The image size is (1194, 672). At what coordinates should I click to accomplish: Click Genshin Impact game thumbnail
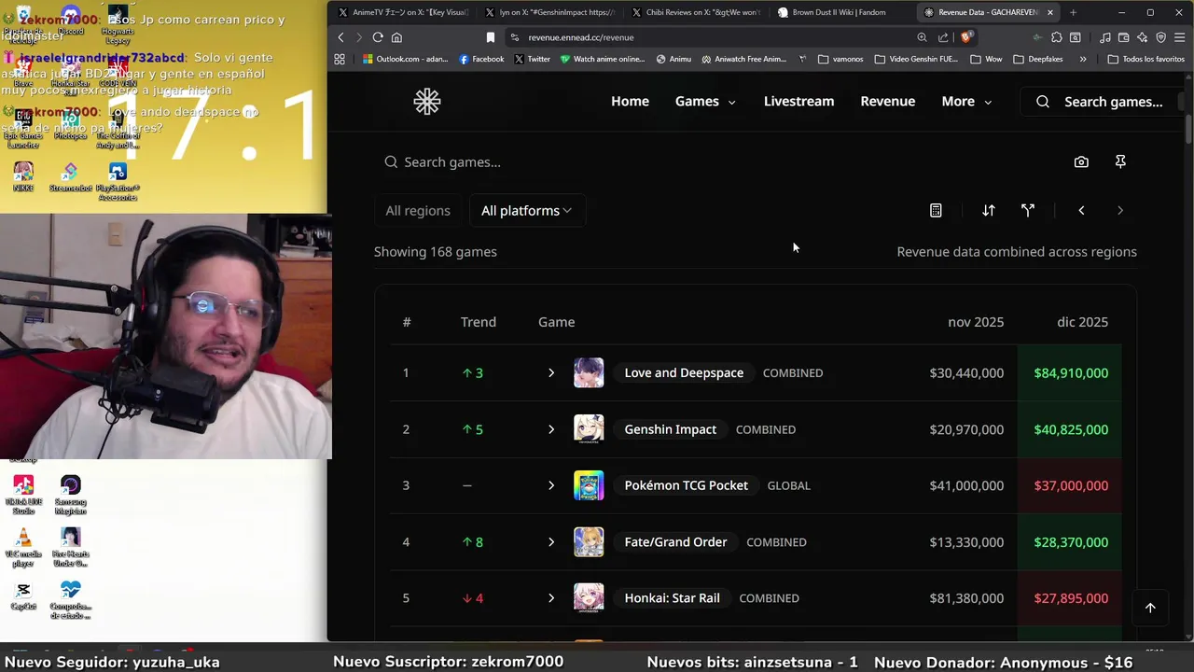(x=589, y=429)
